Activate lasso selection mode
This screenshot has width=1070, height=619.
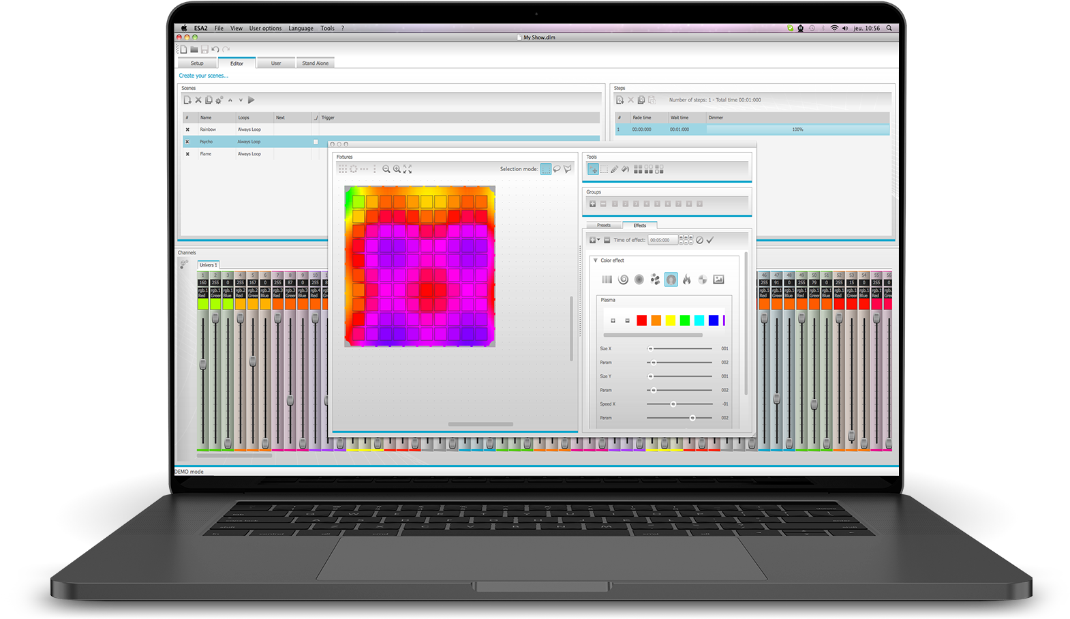pyautogui.click(x=557, y=169)
